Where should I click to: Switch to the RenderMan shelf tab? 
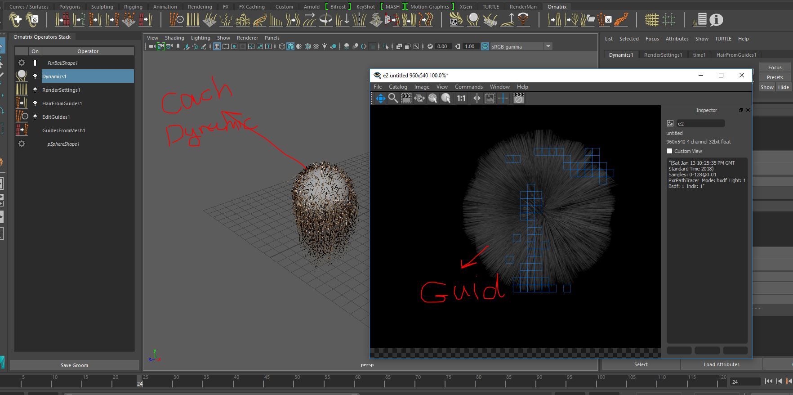[x=523, y=7]
